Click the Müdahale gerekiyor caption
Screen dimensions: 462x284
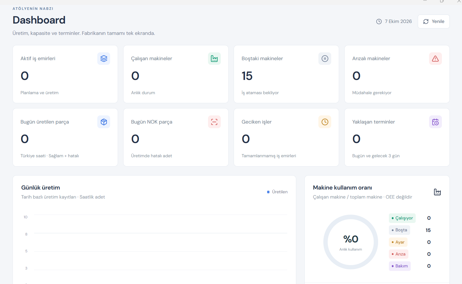click(x=372, y=93)
